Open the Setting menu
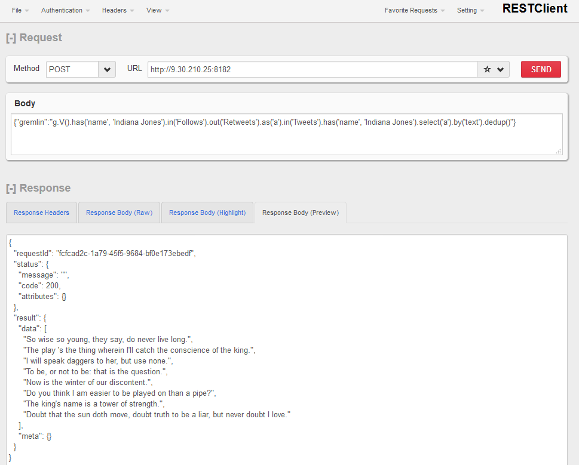The height and width of the screenshot is (465, 579). (x=470, y=10)
